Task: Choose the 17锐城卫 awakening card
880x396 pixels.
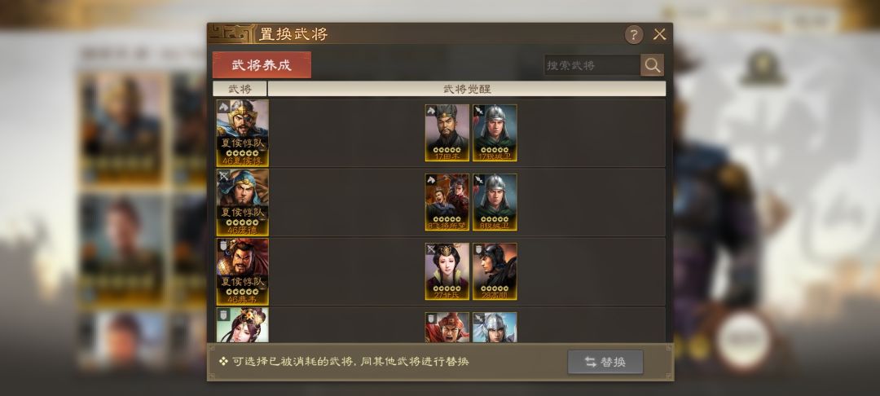Action: [x=495, y=133]
